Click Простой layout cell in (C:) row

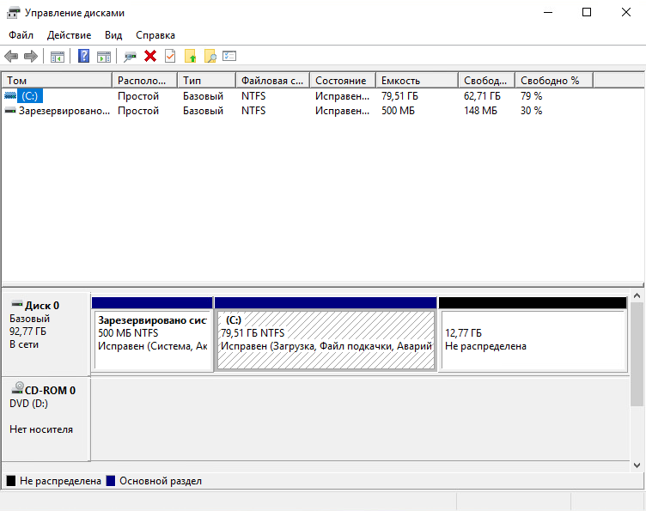[x=138, y=96]
